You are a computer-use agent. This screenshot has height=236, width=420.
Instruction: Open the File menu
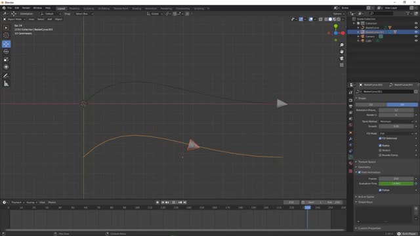9,8
